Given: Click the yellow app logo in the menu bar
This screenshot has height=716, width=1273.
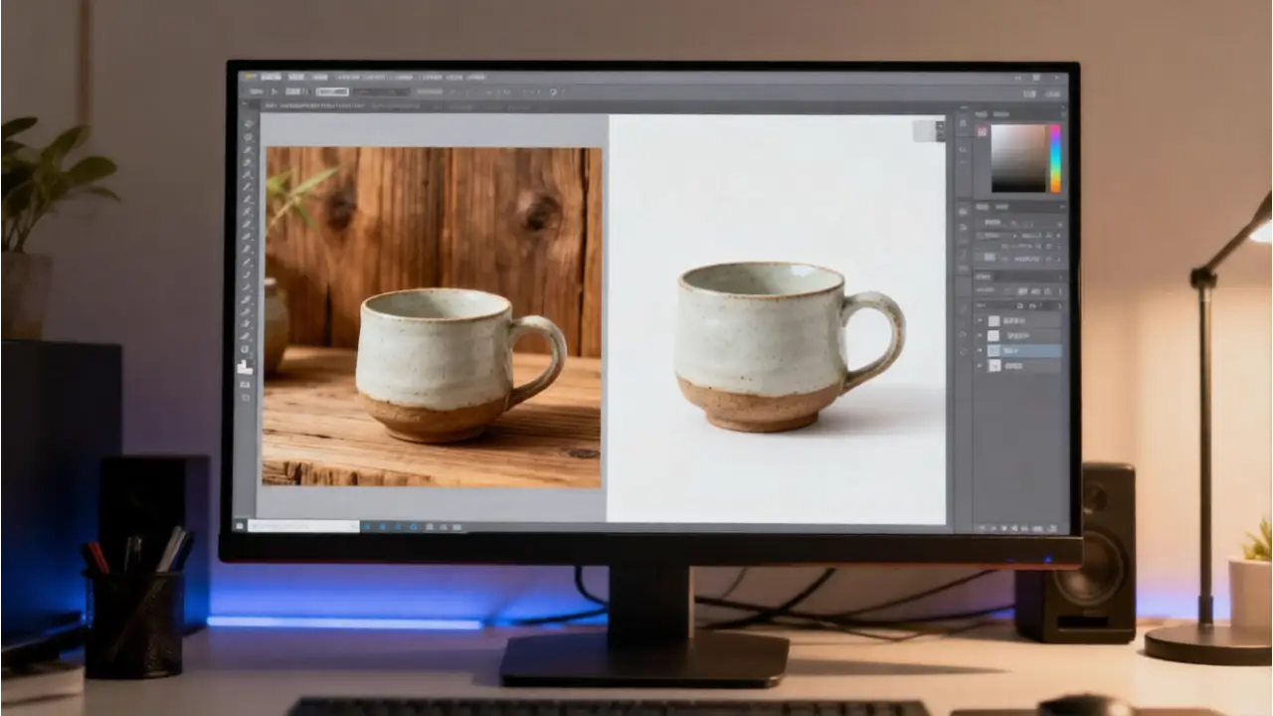Looking at the screenshot, I should [250, 77].
